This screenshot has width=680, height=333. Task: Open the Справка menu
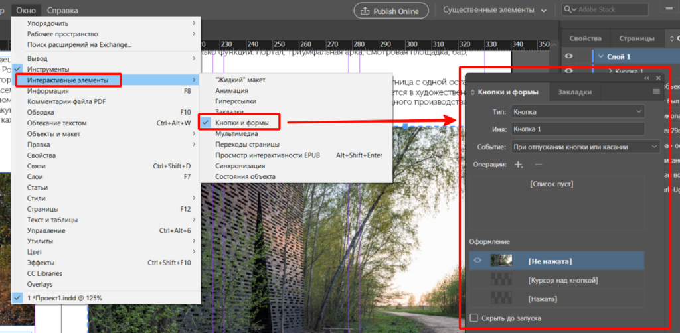pos(62,10)
